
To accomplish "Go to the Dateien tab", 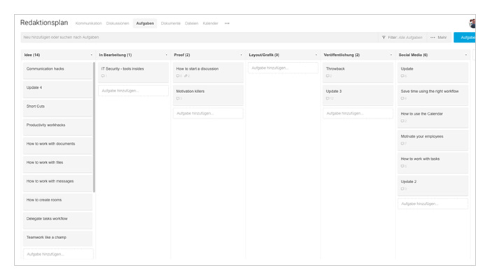I will (x=192, y=23).
